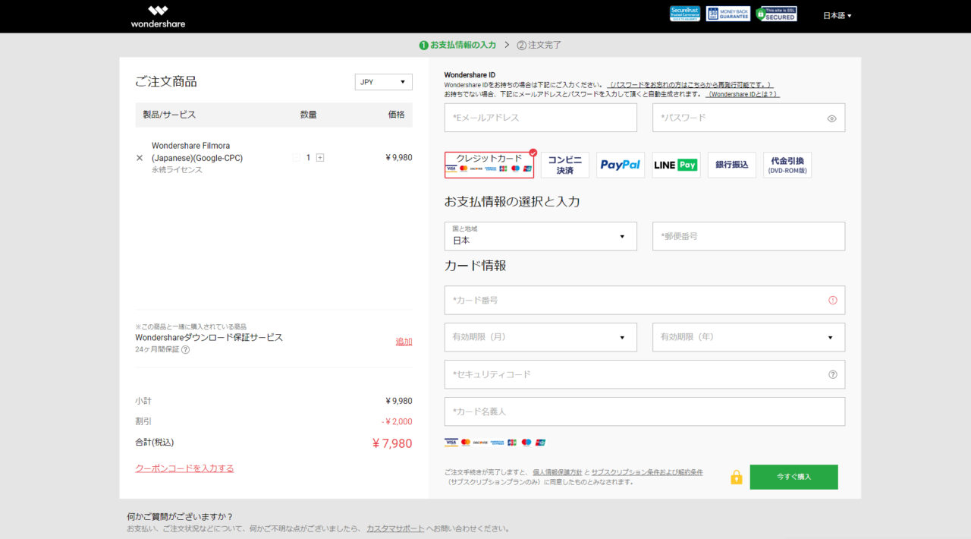Click the yellow padlock icon
The image size is (971, 539).
[736, 477]
